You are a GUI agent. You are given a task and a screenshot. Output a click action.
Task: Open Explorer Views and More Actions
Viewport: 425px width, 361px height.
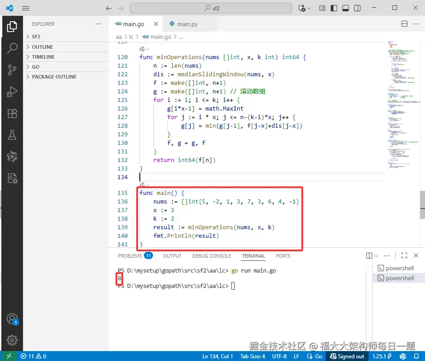tap(98, 24)
